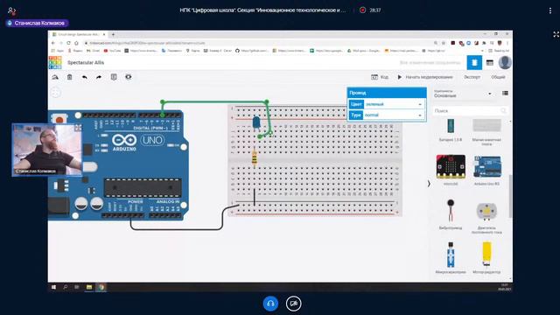Select the Arduino microcontroller chip
The width and height of the screenshot is (560, 315).
143,187
